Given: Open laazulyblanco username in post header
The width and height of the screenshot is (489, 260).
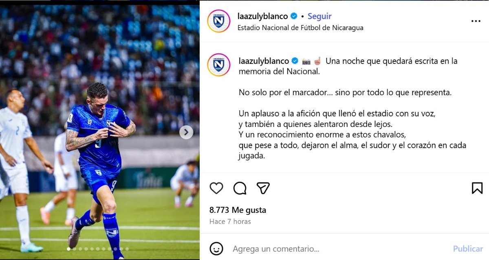Looking at the screenshot, I should [263, 16].
